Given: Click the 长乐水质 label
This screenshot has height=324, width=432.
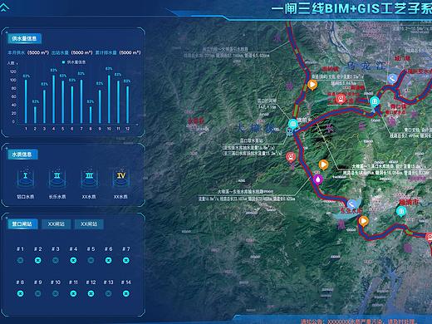Looking at the screenshot, I should 57,197.
